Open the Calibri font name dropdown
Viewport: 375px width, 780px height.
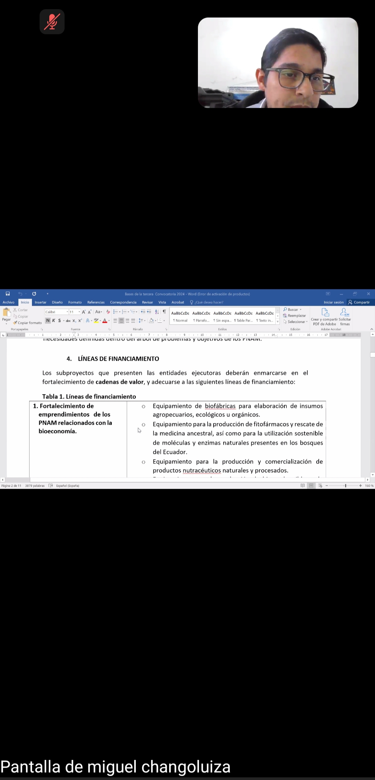coord(67,312)
